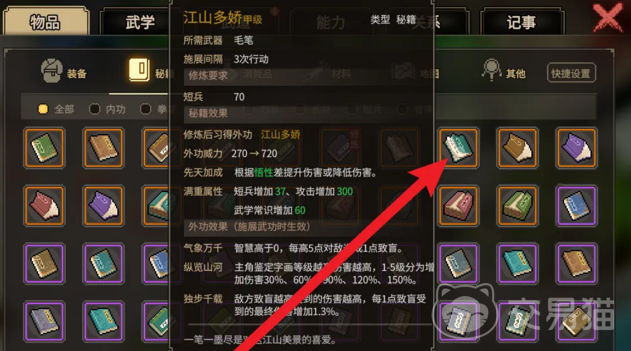Switch to the 物品 tab
Screen dimensions: 631x351
click(x=45, y=22)
